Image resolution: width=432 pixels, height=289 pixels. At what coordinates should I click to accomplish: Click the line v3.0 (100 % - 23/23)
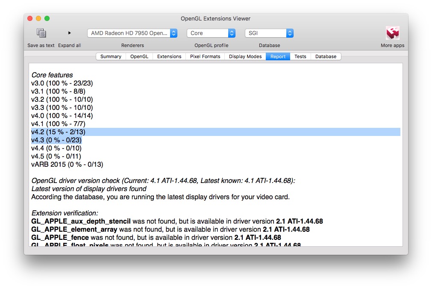[62, 83]
